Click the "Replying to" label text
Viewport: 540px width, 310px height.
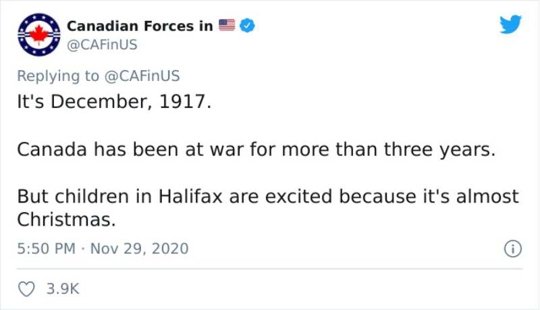[x=58, y=76]
